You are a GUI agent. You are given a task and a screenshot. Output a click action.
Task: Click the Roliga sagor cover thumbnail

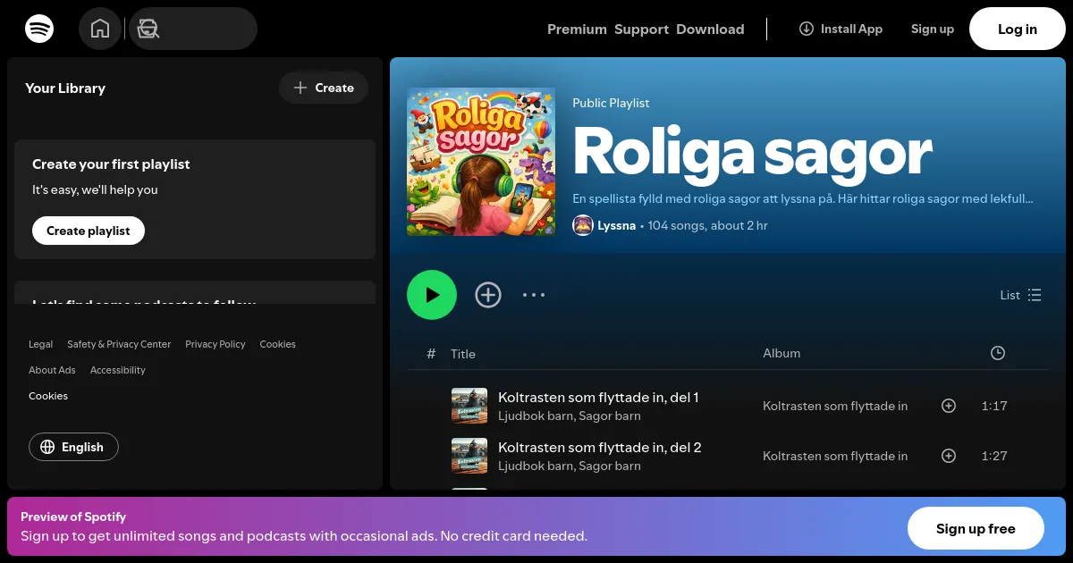pos(481,161)
